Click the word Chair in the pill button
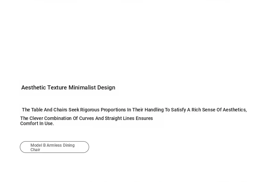The height and width of the screenshot is (182, 257). pos(35,150)
